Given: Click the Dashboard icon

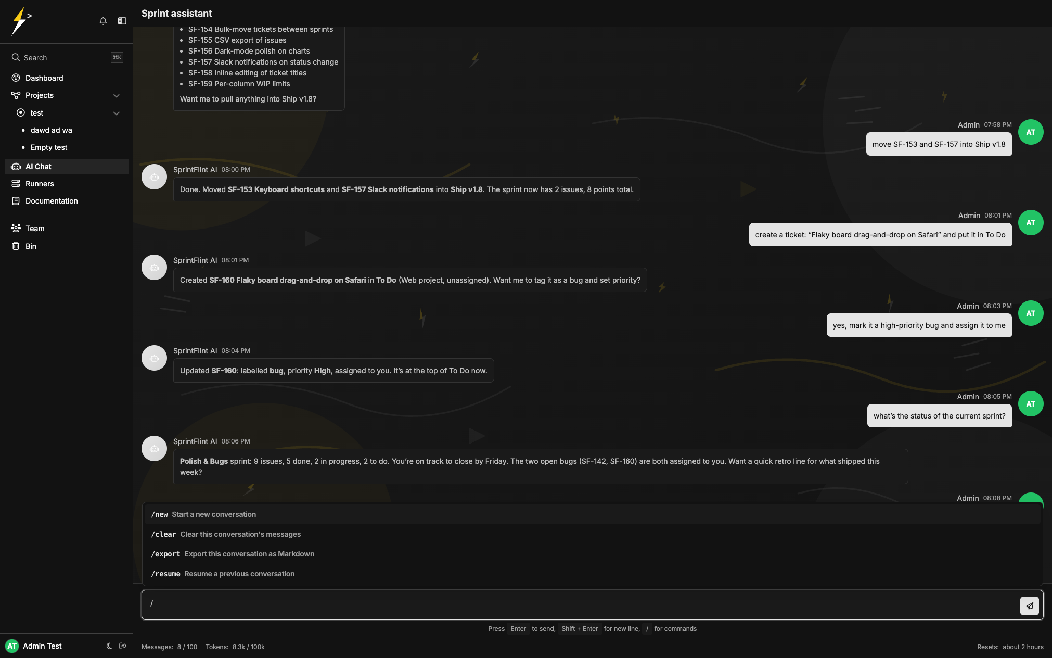Looking at the screenshot, I should 16,78.
